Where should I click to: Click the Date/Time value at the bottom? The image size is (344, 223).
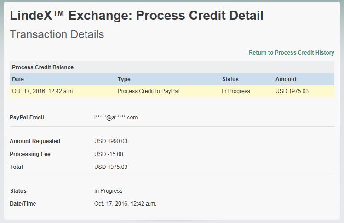(125, 204)
